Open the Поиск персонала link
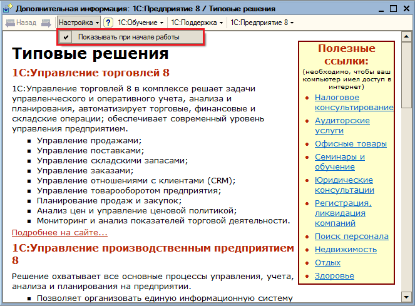Image resolution: width=415 pixels, height=306 pixels. [x=352, y=236]
